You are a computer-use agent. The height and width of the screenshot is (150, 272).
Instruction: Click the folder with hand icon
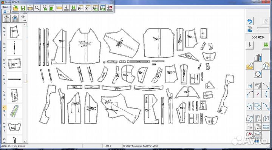pos(250,66)
